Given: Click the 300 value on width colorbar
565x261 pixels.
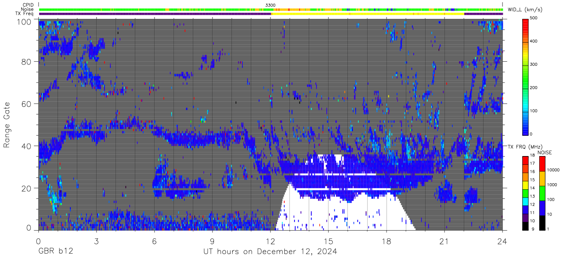Looking at the screenshot, I should click(x=535, y=64).
